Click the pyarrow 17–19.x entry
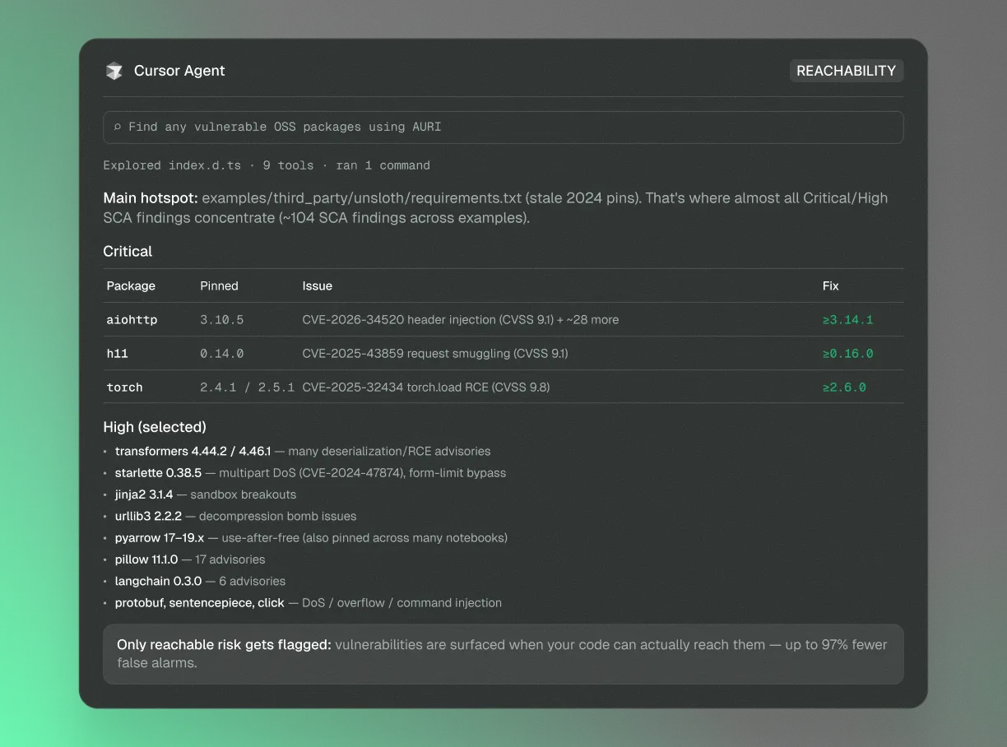The width and height of the screenshot is (1007, 747). (311, 538)
